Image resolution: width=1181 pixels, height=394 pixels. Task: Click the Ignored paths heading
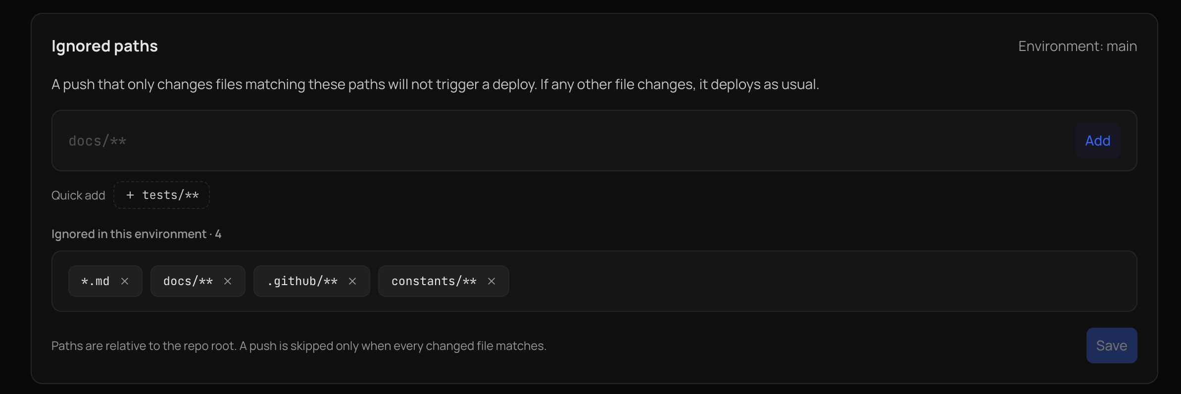point(104,46)
